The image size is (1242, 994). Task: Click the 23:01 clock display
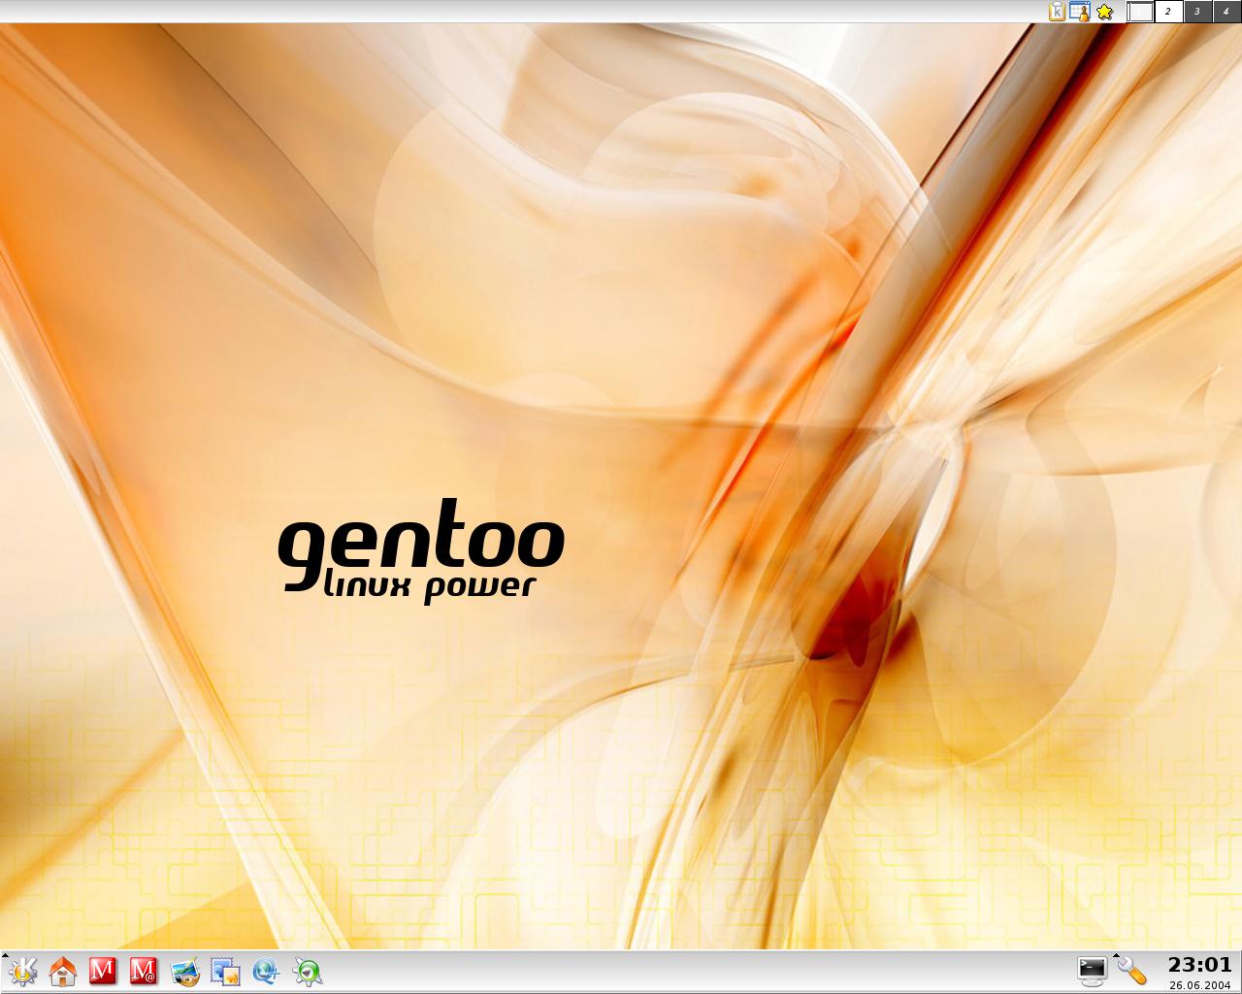(1200, 965)
